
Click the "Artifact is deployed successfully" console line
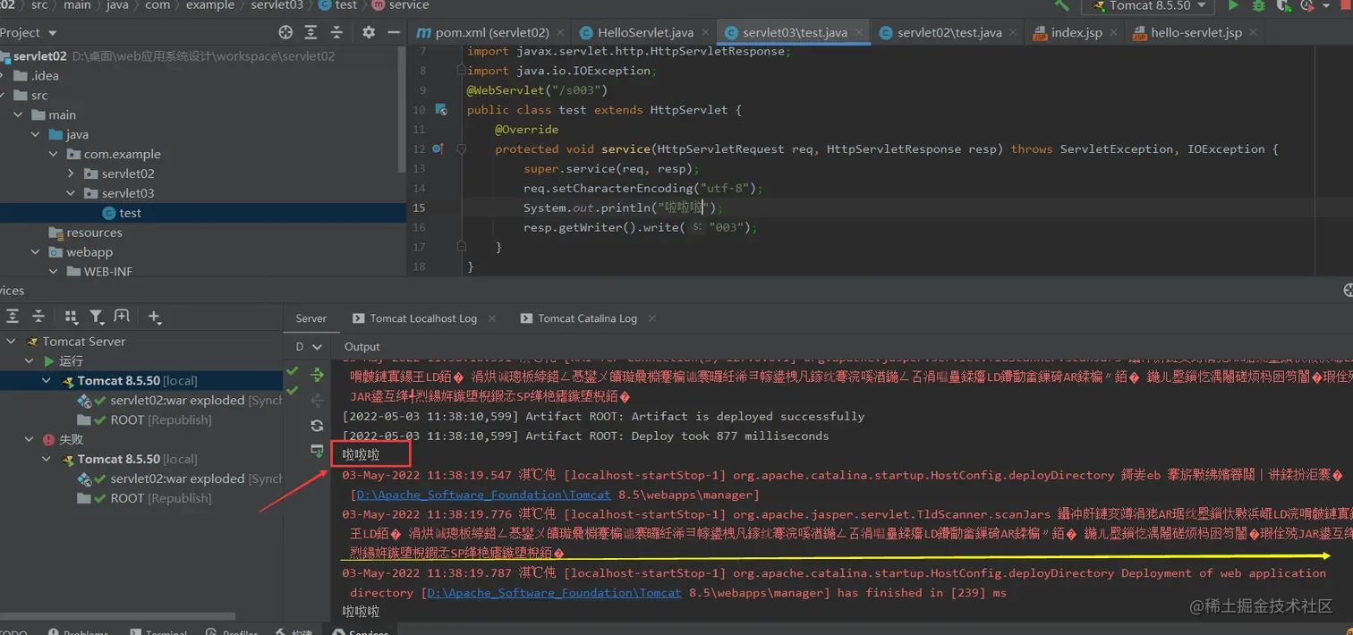604,417
